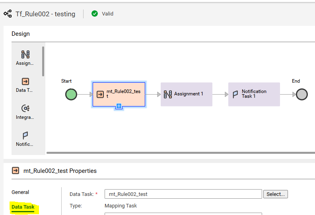
Task: Select the Assignment step icon in palette
Action: pos(25,54)
